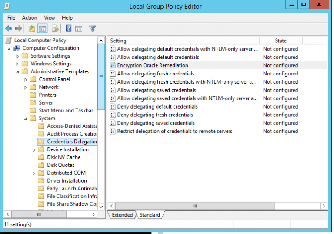Click the Filter funnel toolbar icon
Viewport: 334px width, 234px height.
tap(93, 28)
